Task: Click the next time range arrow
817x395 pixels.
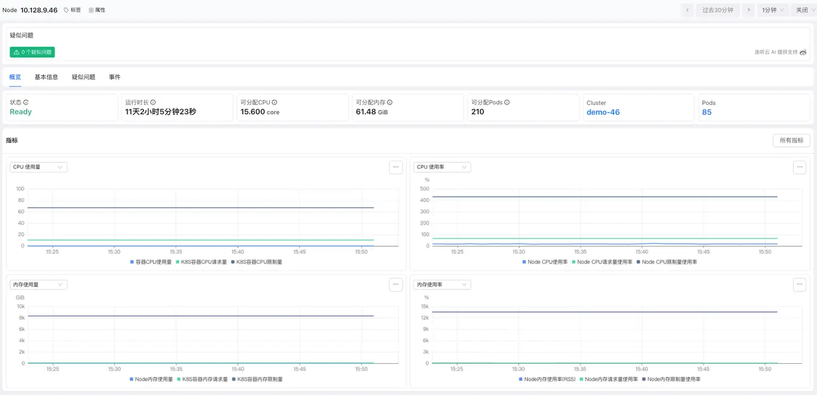Action: 749,10
